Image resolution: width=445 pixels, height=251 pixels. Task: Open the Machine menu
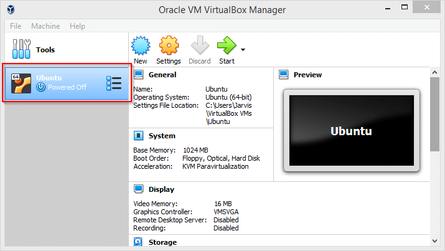click(x=45, y=26)
